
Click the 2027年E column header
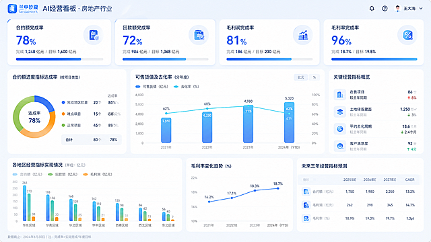click(x=390, y=179)
